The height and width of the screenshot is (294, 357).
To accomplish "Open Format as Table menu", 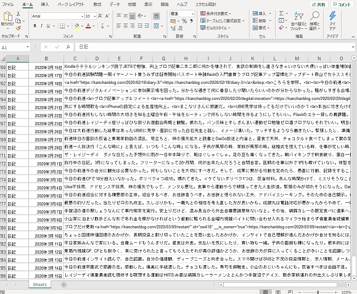I will click(x=223, y=21).
